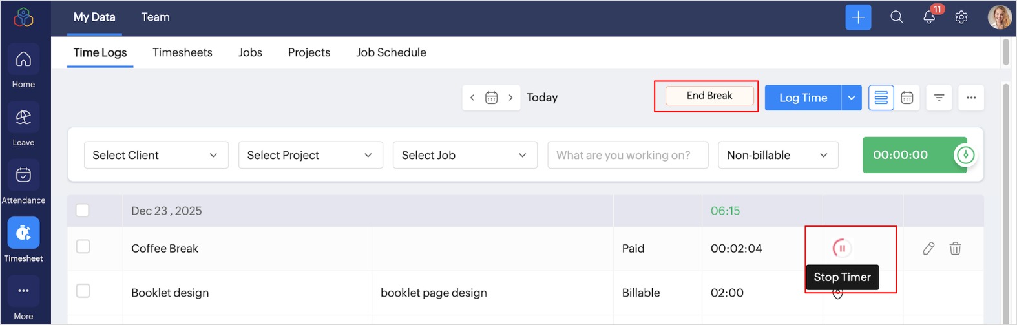
Task: Type in 'What are you working on?' field
Action: [x=627, y=155]
